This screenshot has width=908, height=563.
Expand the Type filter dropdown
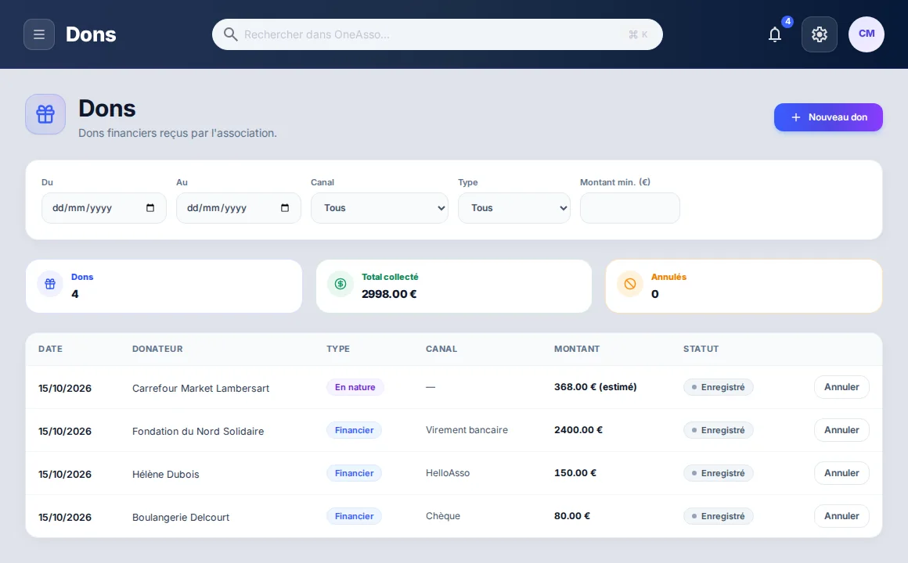tap(514, 208)
